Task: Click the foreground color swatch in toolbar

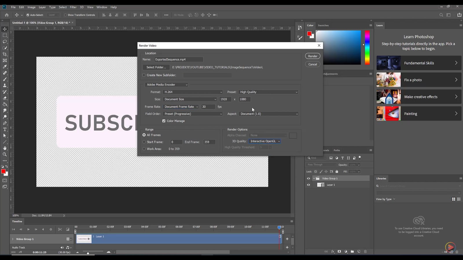Action: click(x=3, y=171)
